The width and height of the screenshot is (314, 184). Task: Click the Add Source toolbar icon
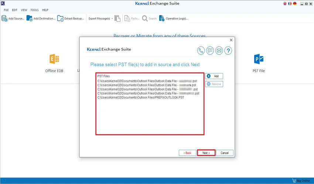[x=4, y=18]
